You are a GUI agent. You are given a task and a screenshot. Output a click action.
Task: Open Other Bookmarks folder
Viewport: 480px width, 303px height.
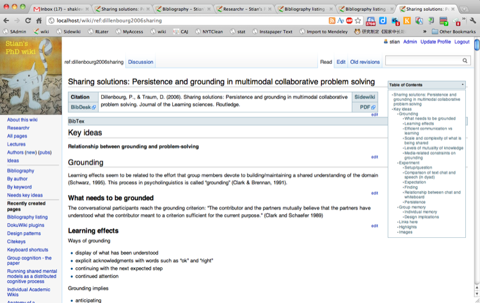(x=454, y=31)
